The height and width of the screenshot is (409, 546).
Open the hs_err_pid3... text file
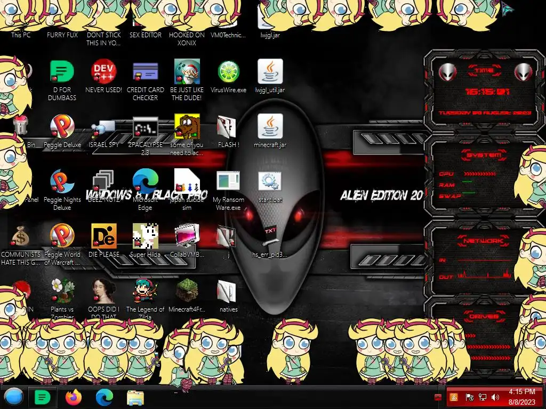coord(270,236)
